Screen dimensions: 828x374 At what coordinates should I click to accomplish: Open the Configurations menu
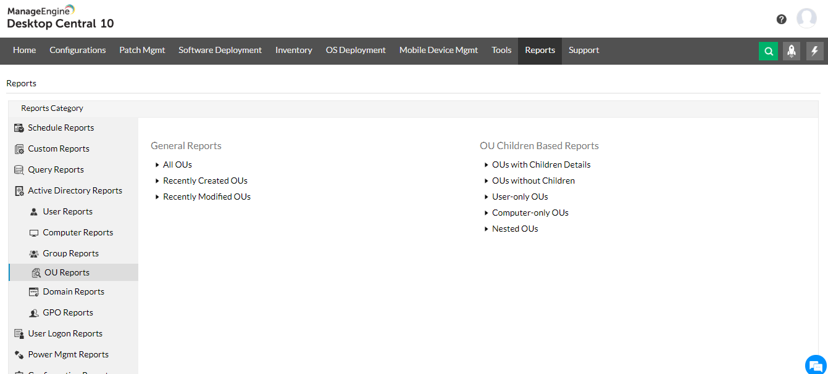(78, 51)
